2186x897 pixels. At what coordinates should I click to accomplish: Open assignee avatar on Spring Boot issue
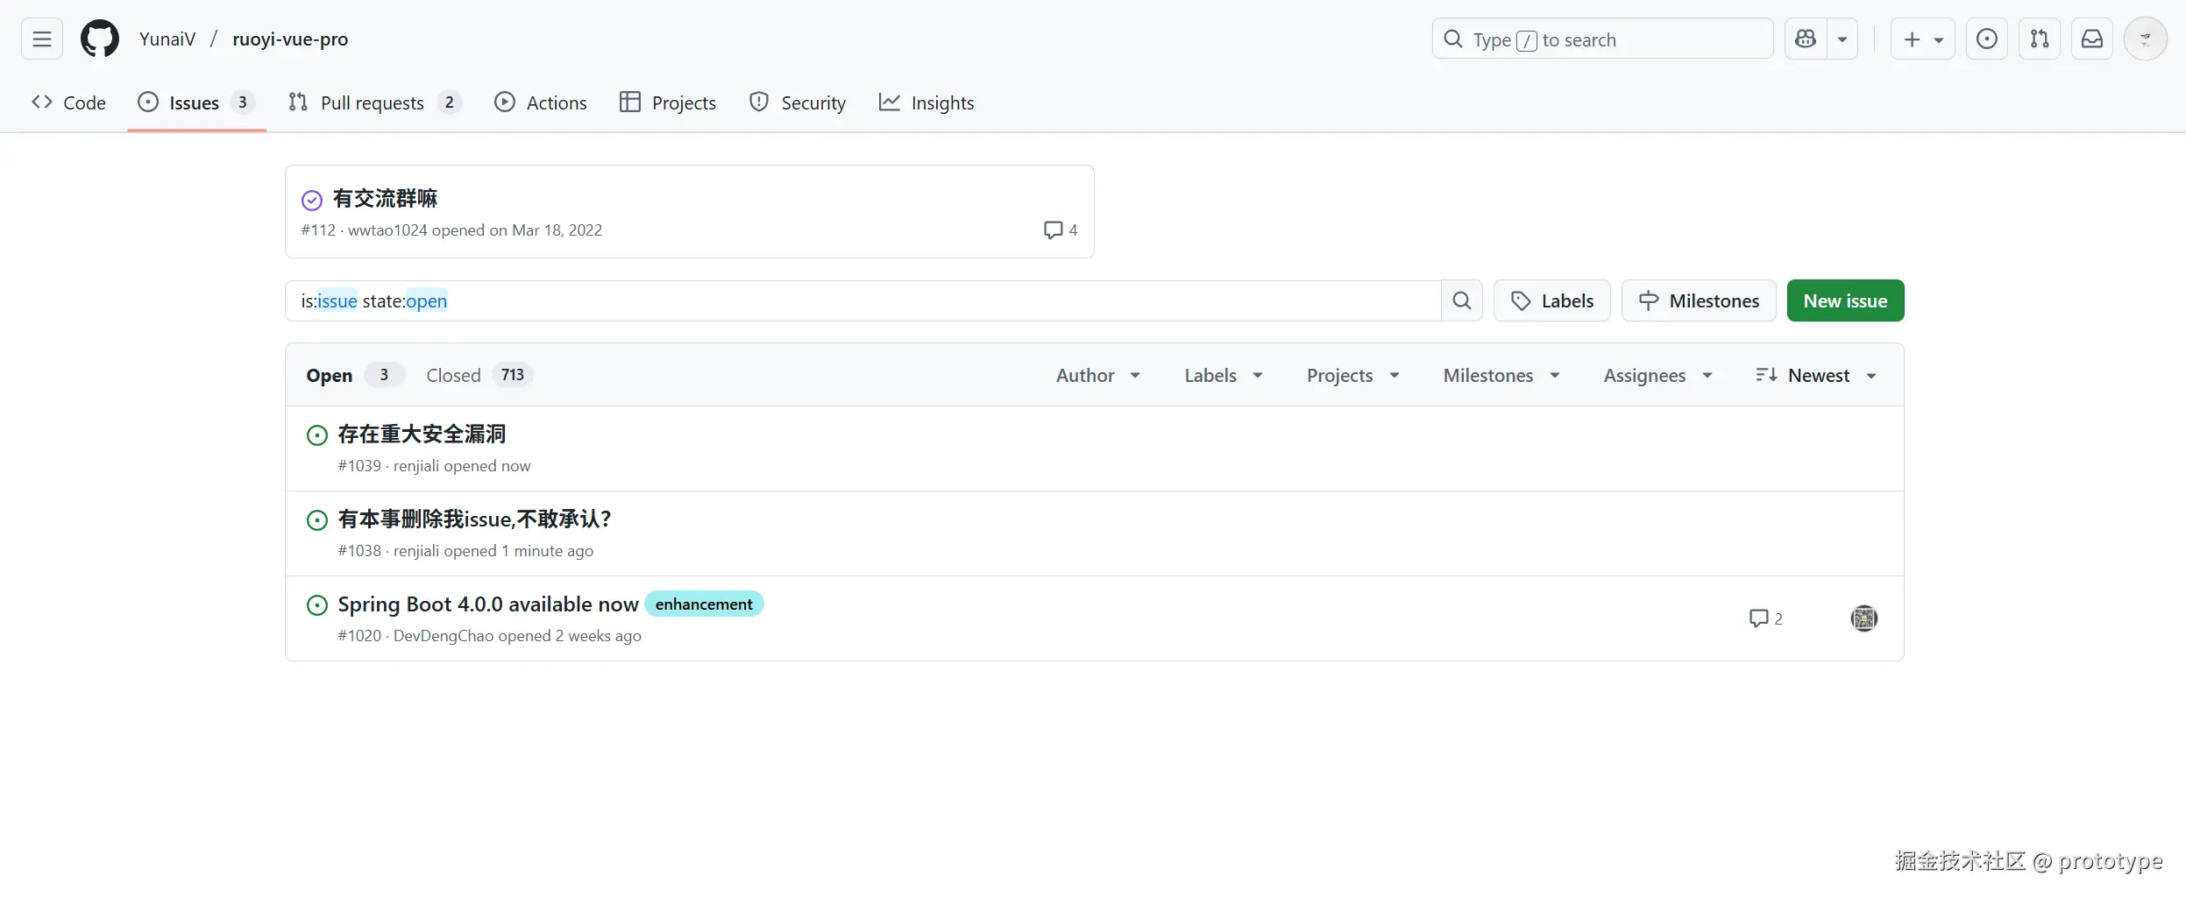click(1864, 618)
